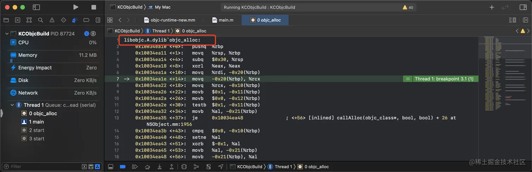532x172 pixels.
Task: Collapse the KCObjcBuild process disclosure
Action: [x=7, y=34]
